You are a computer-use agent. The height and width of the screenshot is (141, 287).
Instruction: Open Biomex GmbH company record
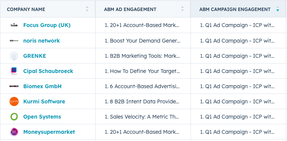tap(42, 86)
